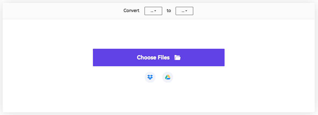Image resolution: width=318 pixels, height=115 pixels.
Task: Open the source format dropdown after Convert
Action: [153, 11]
